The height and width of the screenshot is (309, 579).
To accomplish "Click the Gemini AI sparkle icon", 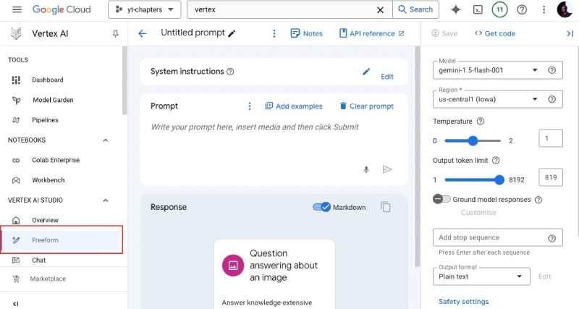I will pyautogui.click(x=455, y=9).
